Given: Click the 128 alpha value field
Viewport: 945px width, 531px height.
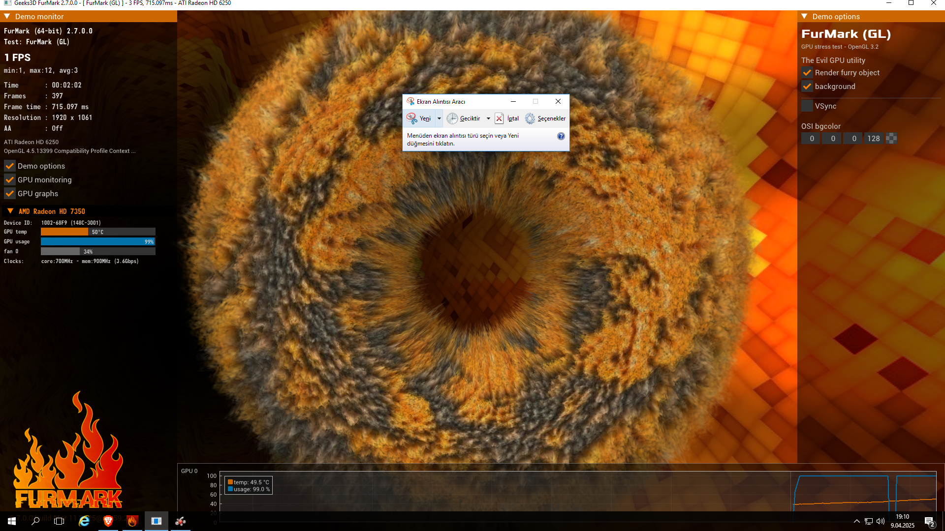Looking at the screenshot, I should tap(874, 139).
